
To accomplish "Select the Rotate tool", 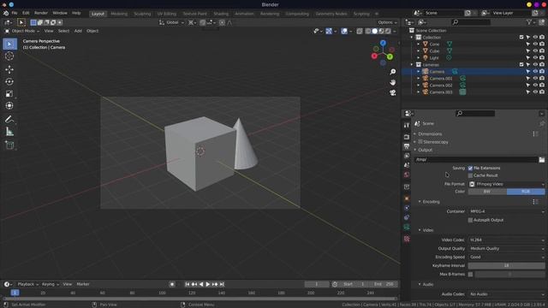I will click(9, 82).
